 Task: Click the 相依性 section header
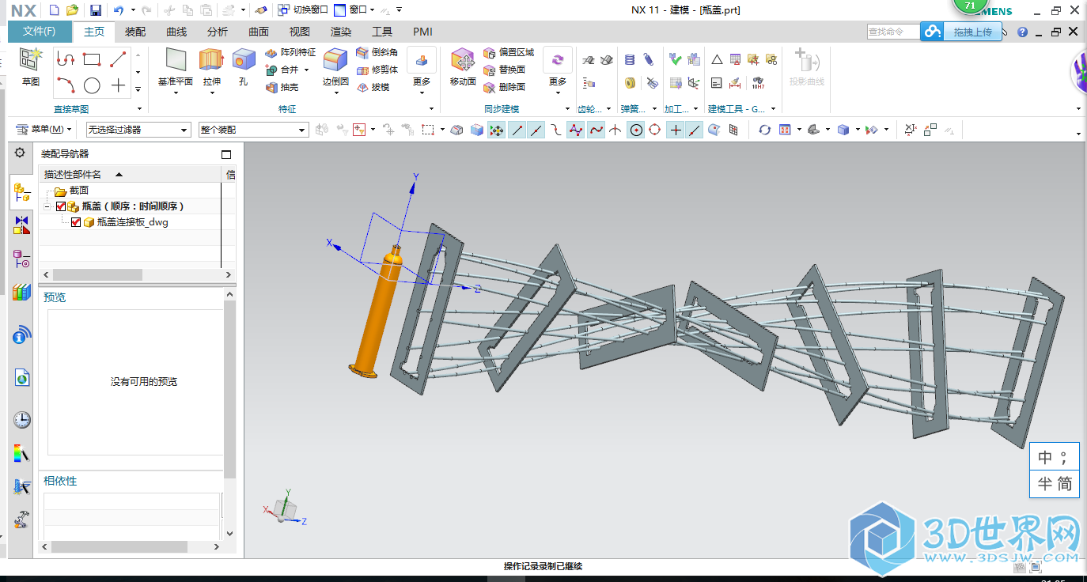pos(60,481)
